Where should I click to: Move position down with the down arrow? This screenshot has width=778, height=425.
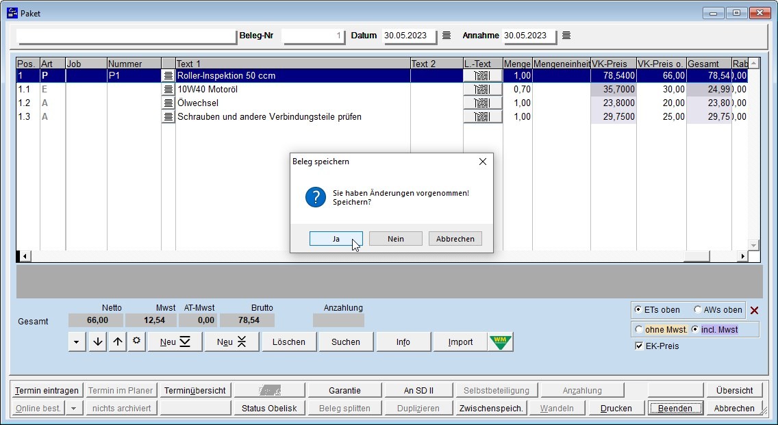98,342
